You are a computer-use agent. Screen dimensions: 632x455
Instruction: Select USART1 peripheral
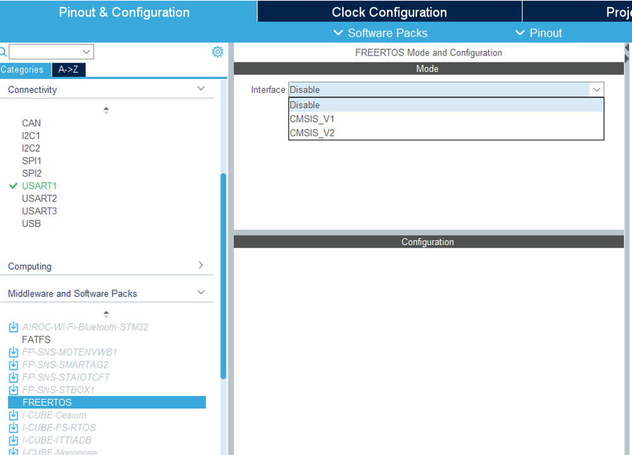coord(39,186)
